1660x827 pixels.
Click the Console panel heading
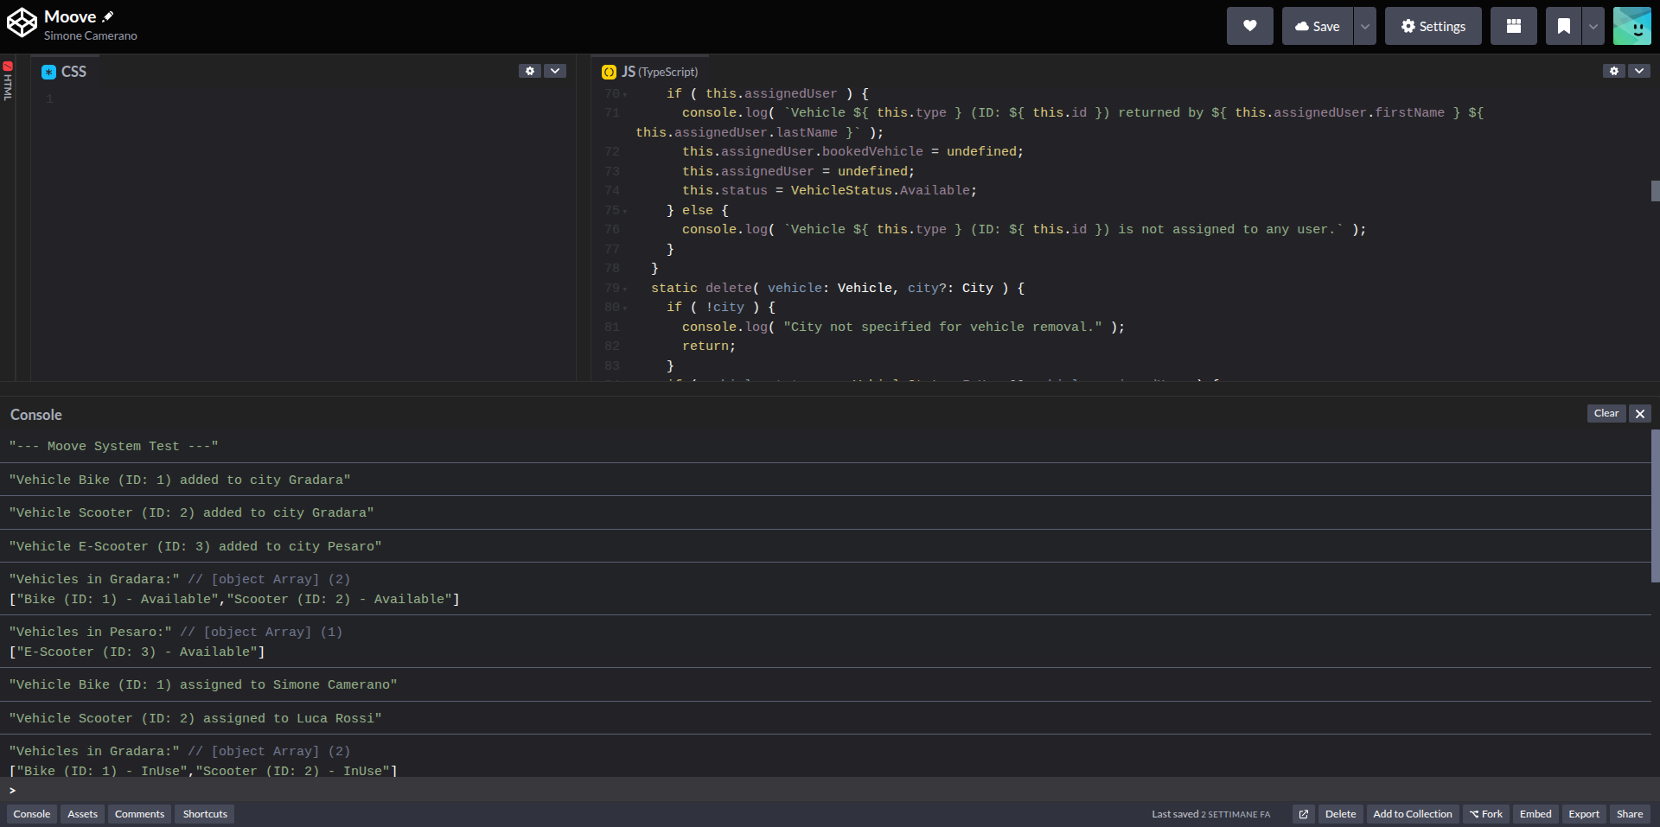click(x=36, y=415)
